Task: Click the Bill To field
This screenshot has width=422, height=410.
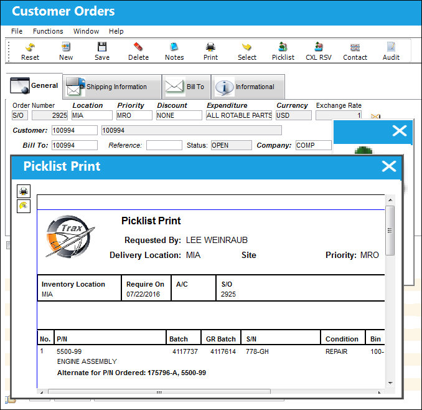Action: click(75, 145)
